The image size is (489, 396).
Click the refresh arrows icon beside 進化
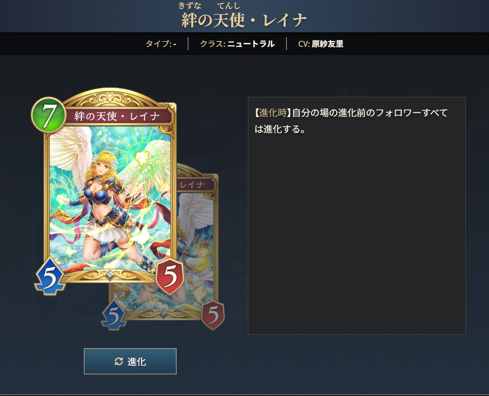(x=119, y=361)
